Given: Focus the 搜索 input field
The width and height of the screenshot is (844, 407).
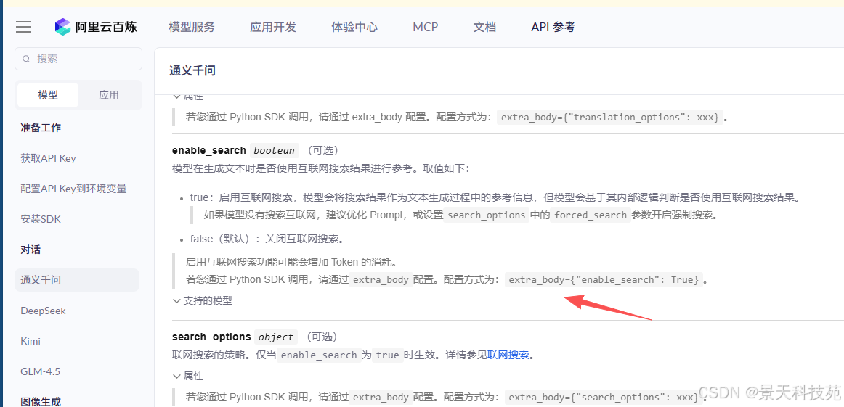Looking at the screenshot, I should (78, 59).
